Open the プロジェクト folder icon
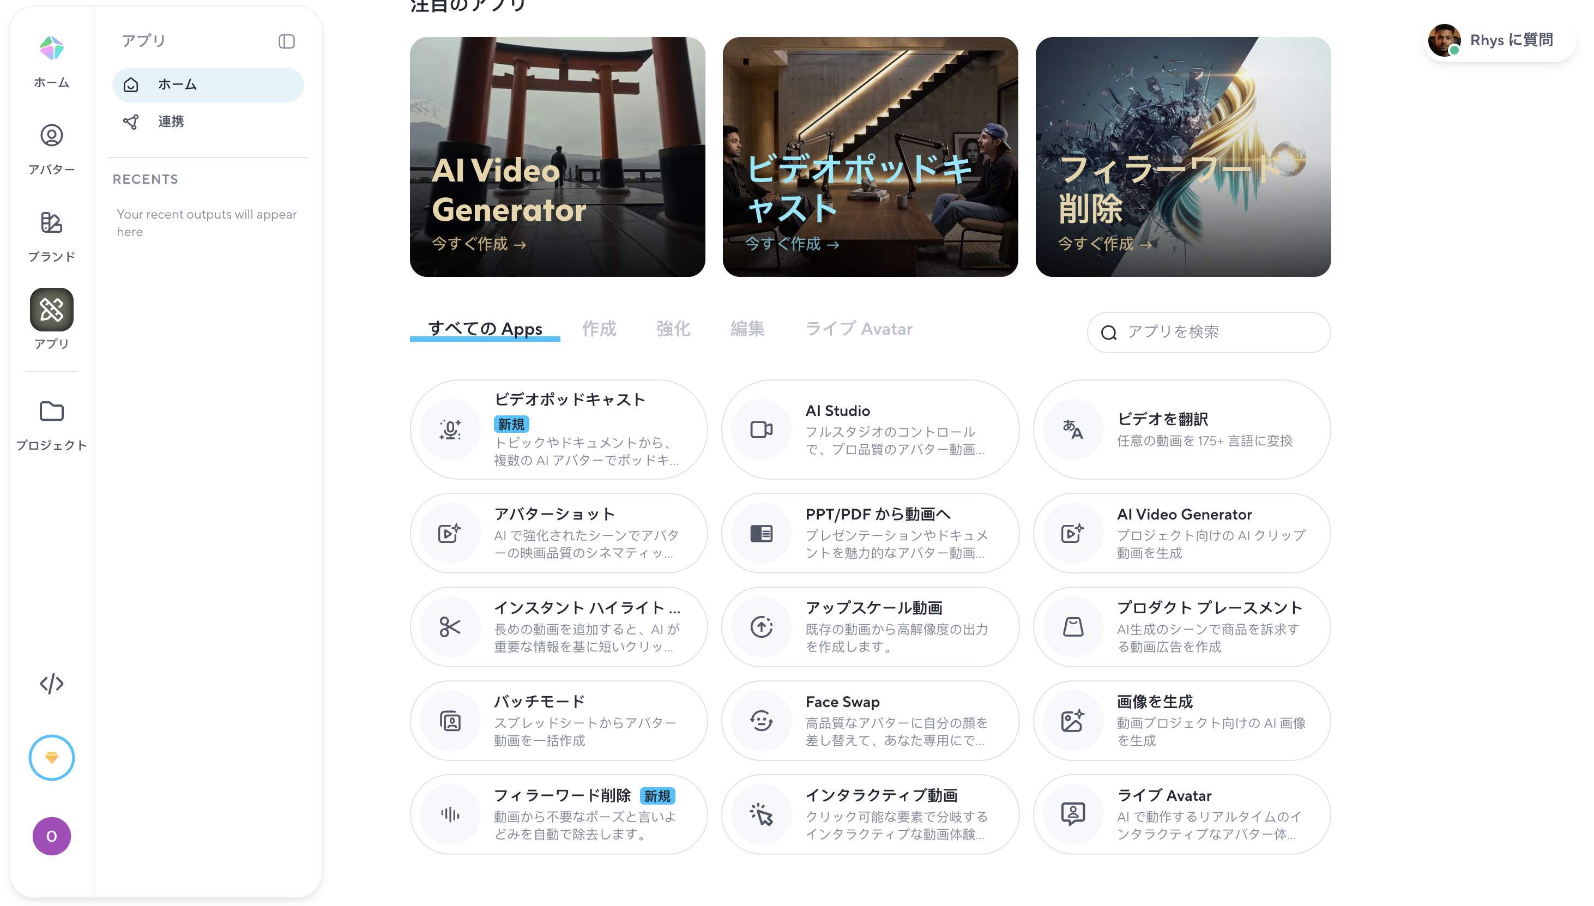The image size is (1594, 906). [x=52, y=412]
